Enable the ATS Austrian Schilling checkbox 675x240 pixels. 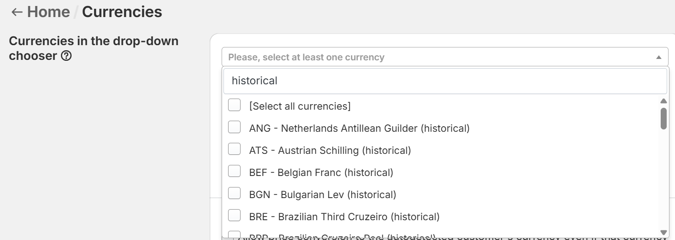pyautogui.click(x=235, y=149)
